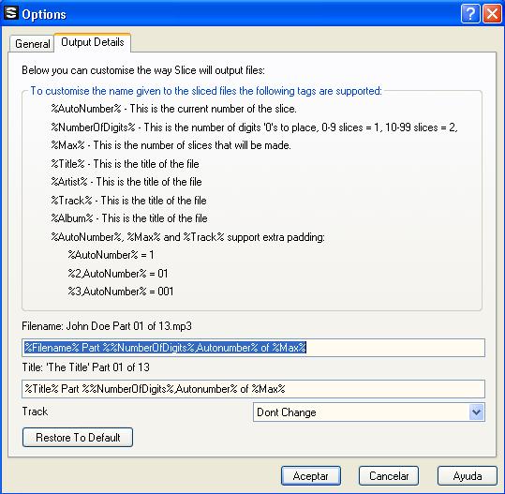This screenshot has height=494, width=505.
Task: Click the %NumberOfDigits% description line
Action: tap(254, 127)
